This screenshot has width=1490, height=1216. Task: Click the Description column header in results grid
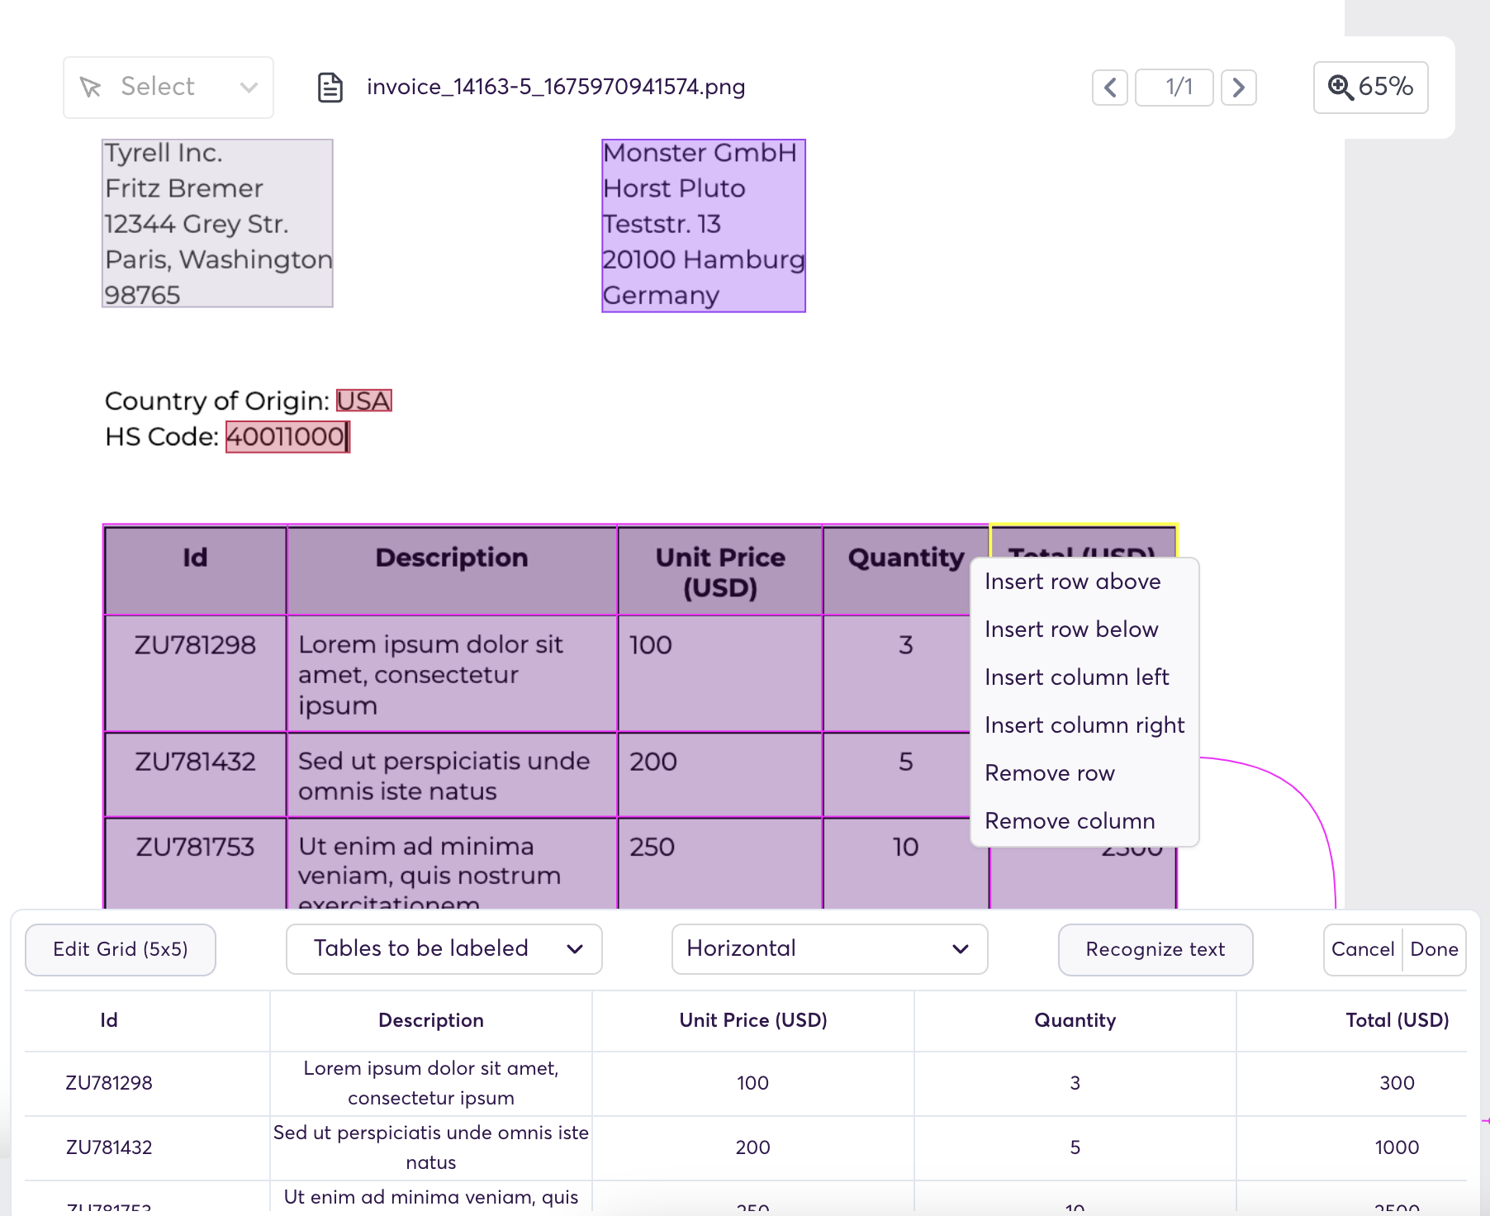tap(431, 1020)
